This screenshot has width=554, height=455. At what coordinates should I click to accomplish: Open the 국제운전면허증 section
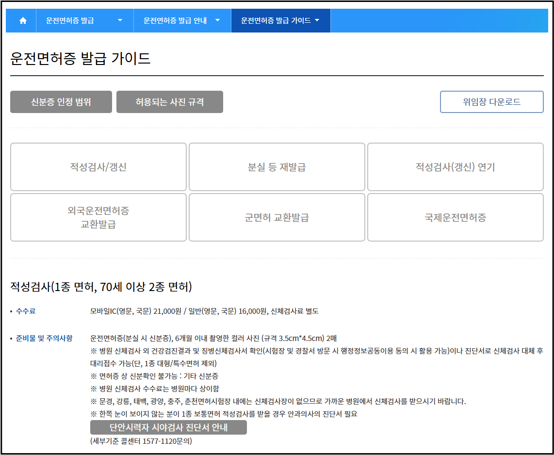pyautogui.click(x=455, y=217)
